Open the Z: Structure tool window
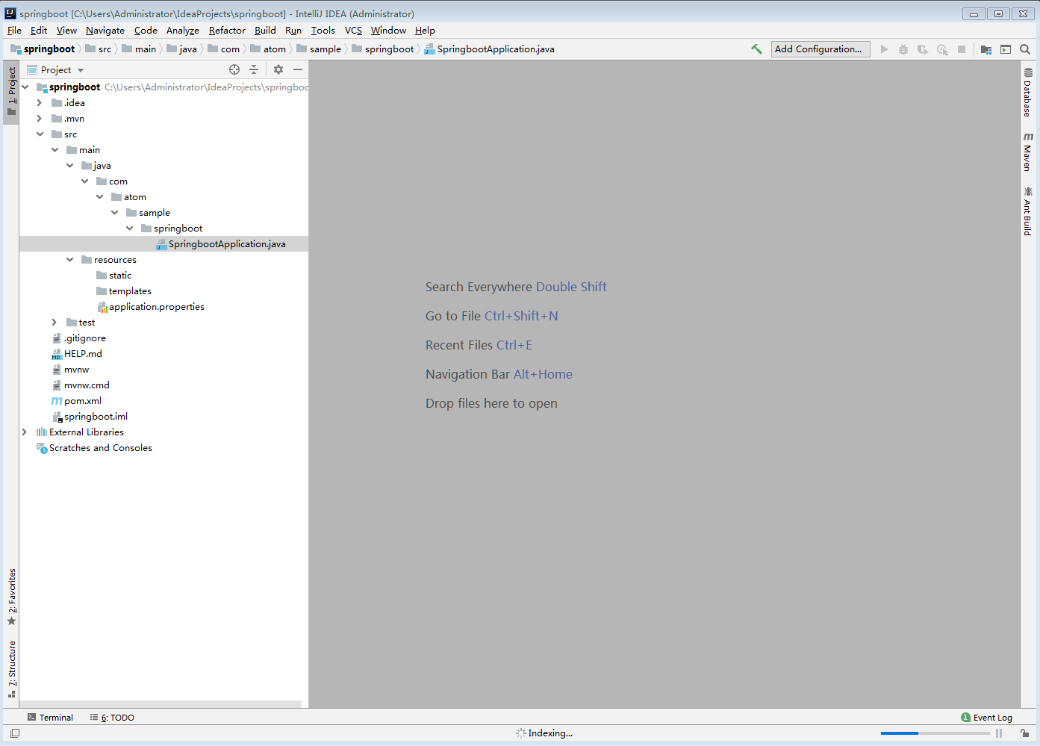This screenshot has width=1040, height=746. (x=11, y=669)
